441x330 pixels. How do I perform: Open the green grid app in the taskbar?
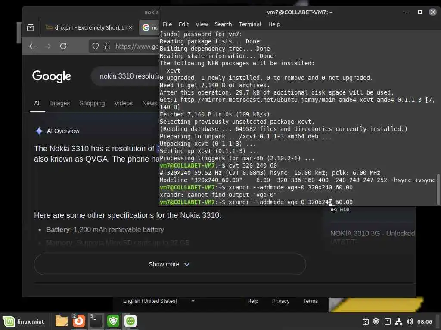click(130, 321)
